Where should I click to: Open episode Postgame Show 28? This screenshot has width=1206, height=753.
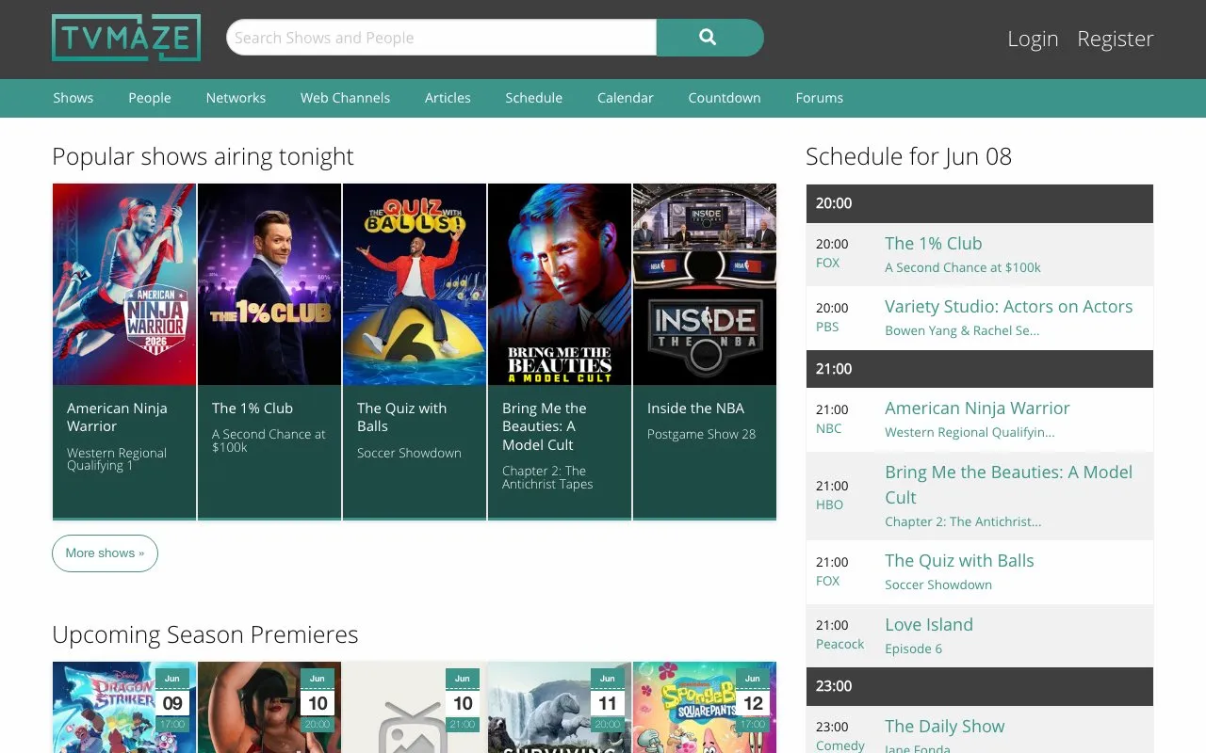tap(701, 434)
